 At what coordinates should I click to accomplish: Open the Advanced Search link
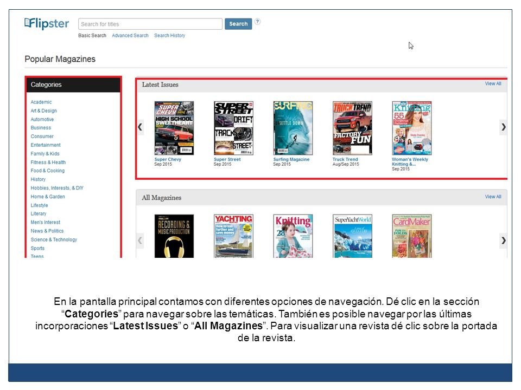pyautogui.click(x=130, y=36)
